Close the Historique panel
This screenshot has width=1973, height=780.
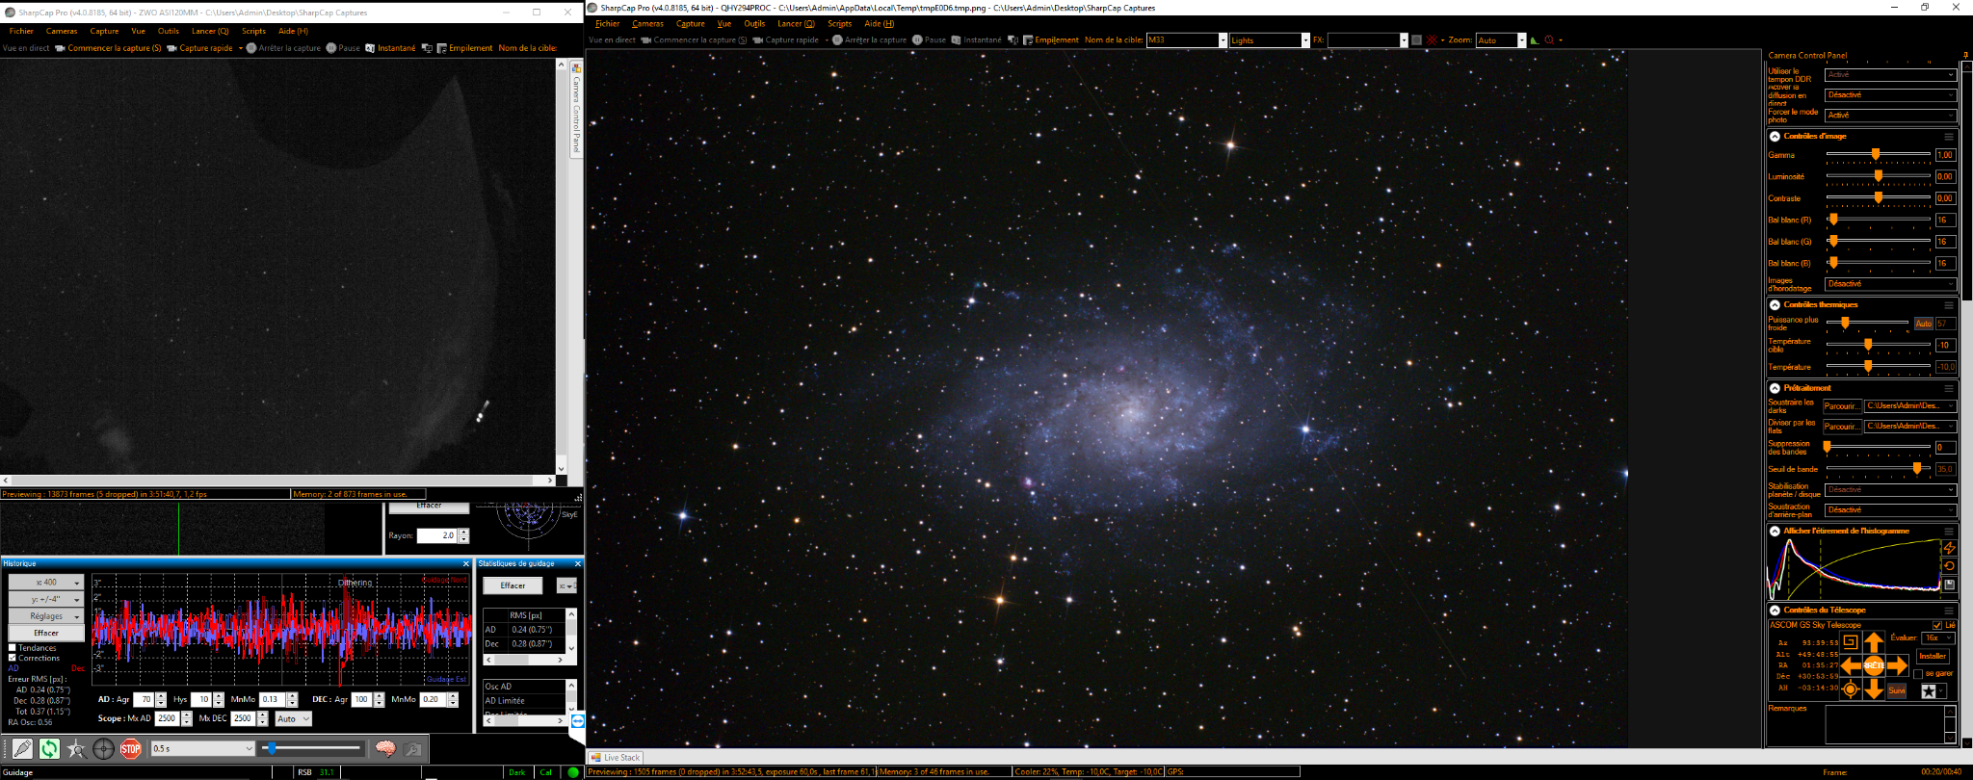pos(466,563)
